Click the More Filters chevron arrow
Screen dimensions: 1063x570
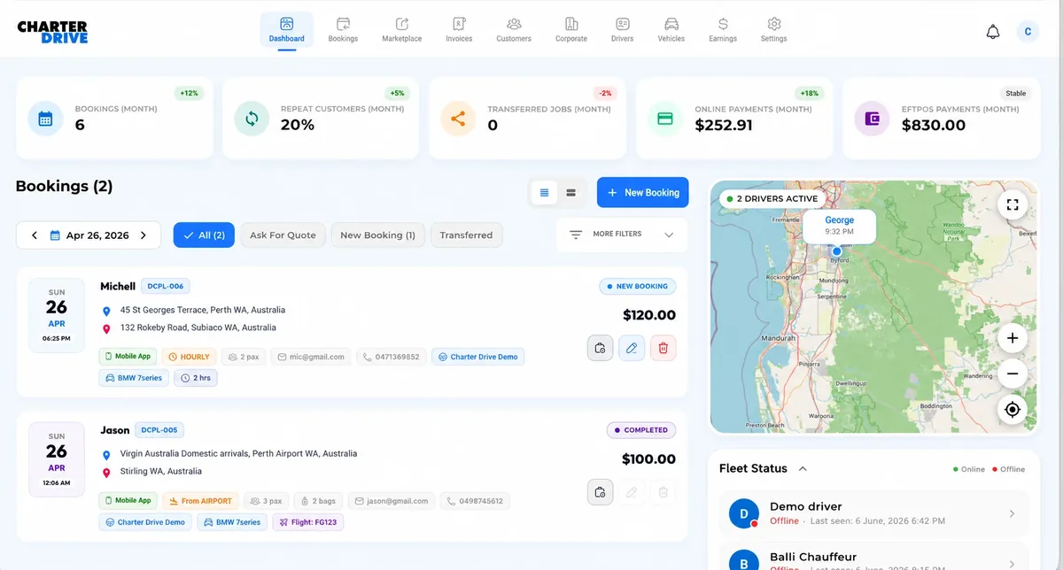[669, 235]
